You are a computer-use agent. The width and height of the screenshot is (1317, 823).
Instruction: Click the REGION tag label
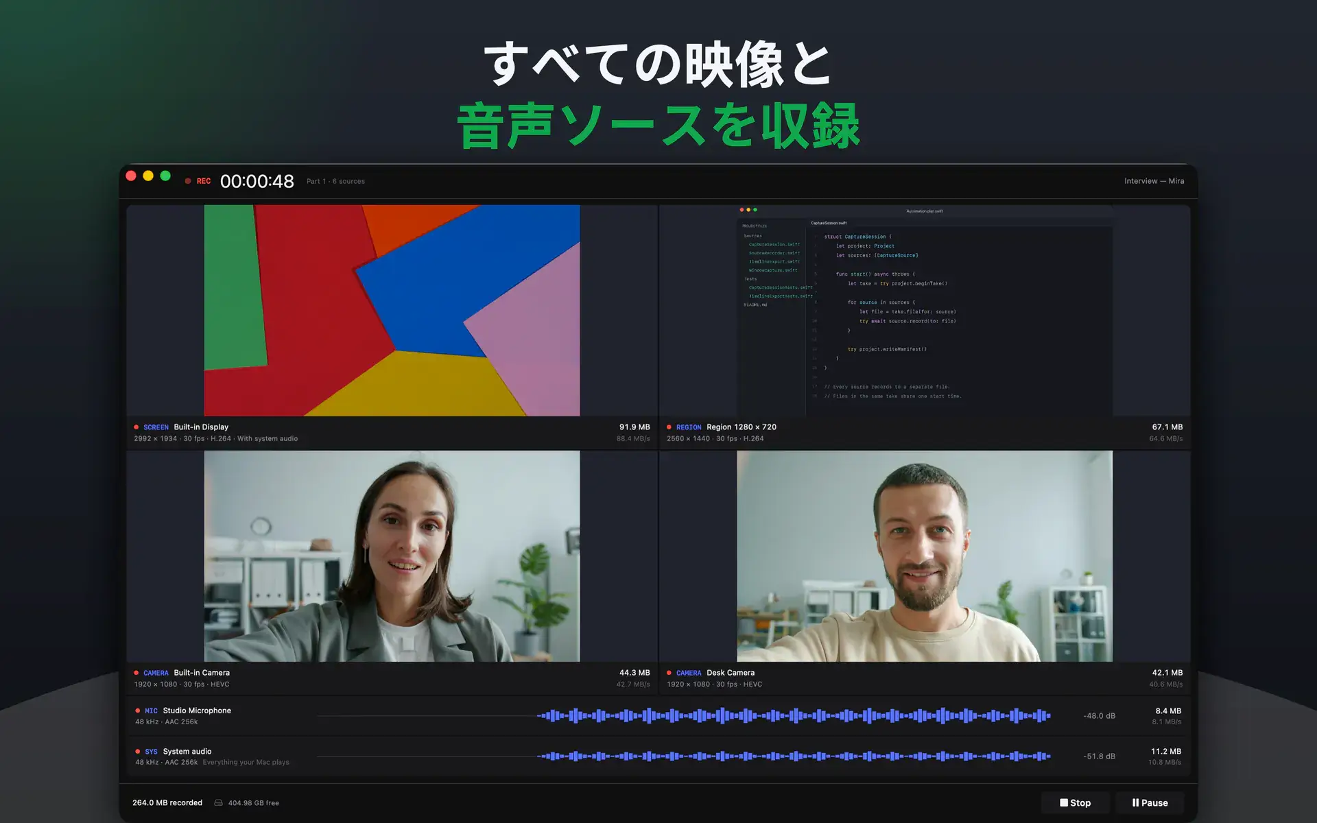click(x=689, y=427)
